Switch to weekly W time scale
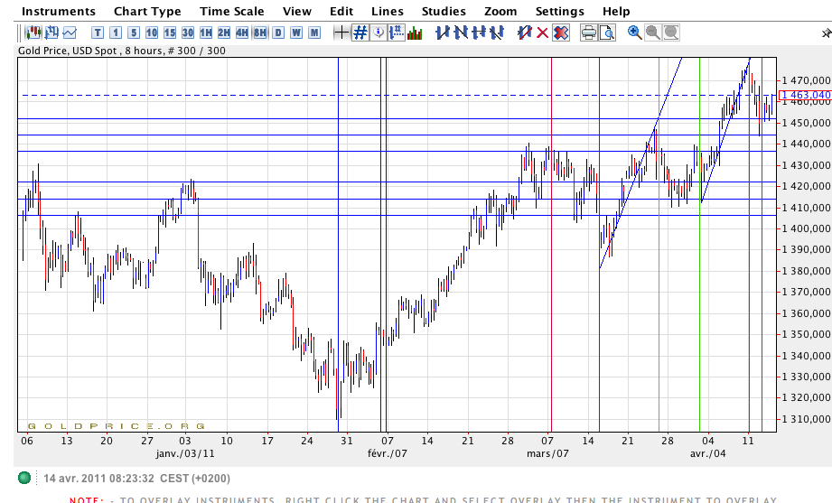Screen dimensions: 832x503 (296, 33)
